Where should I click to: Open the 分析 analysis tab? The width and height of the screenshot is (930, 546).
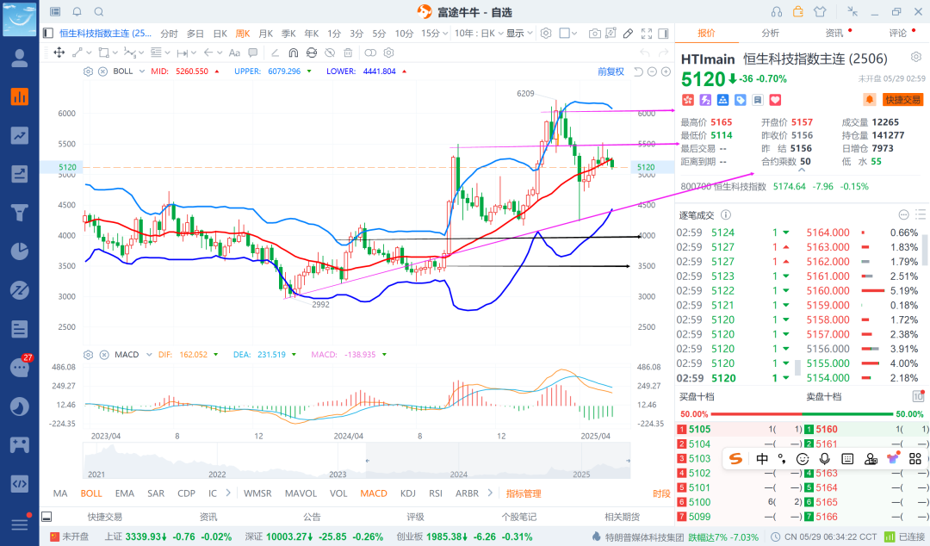pos(771,34)
